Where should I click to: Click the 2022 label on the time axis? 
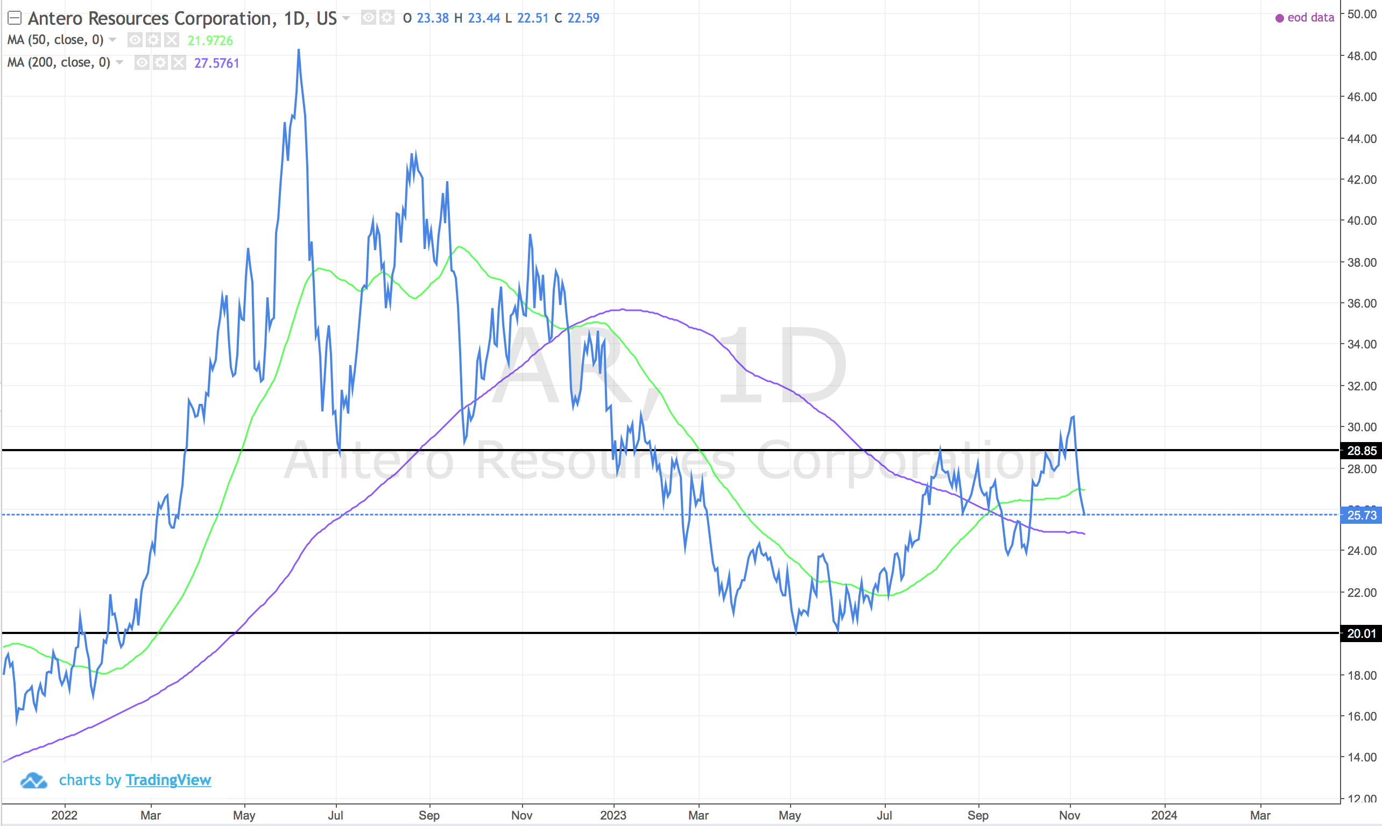point(65,815)
